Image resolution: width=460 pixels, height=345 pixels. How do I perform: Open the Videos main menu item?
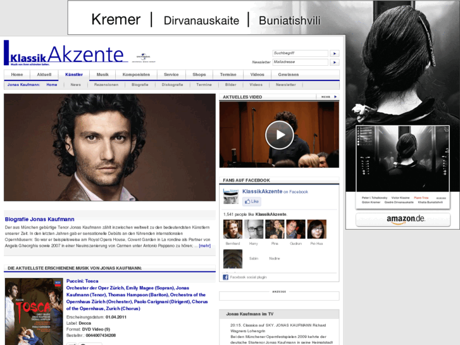[x=257, y=75]
